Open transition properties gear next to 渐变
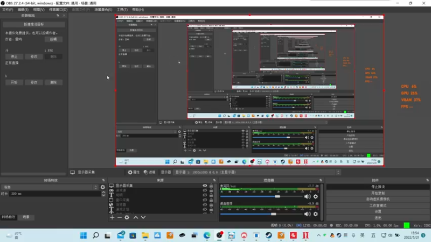 click(103, 187)
